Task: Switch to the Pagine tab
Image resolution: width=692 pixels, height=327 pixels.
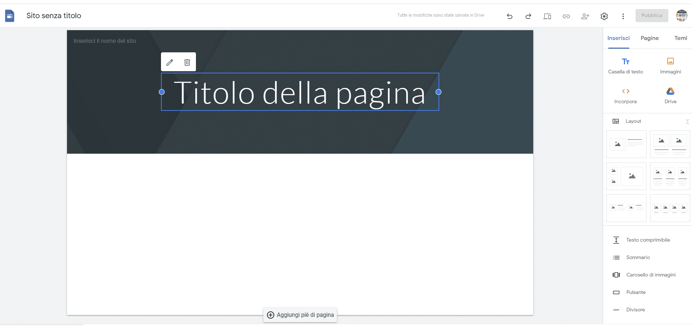Action: 649,38
